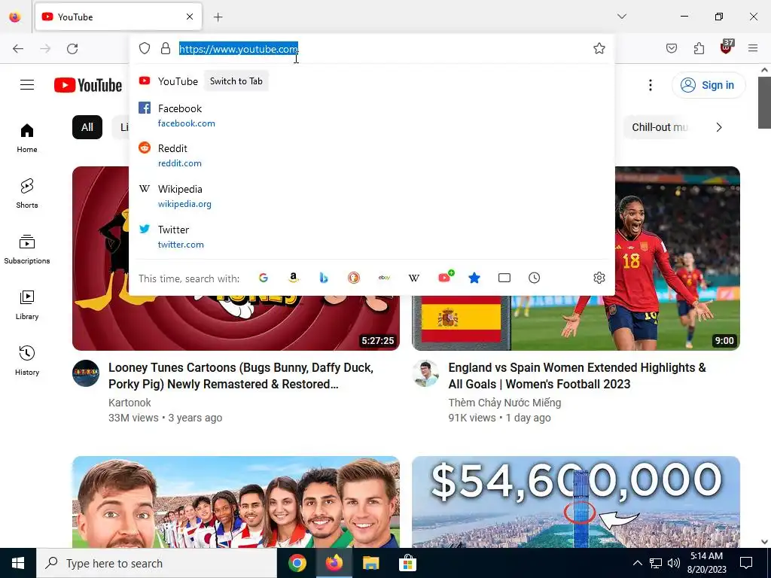Open the Kartonok channel name
This screenshot has width=771, height=578.
point(130,403)
